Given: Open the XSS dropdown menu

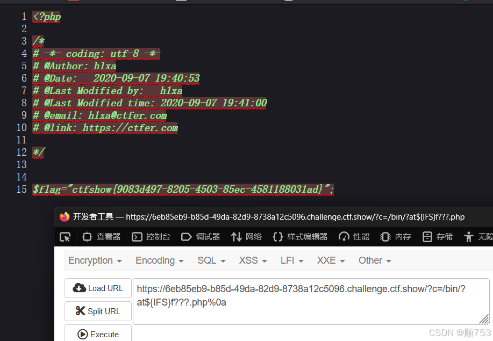Looking at the screenshot, I should pos(253,260).
